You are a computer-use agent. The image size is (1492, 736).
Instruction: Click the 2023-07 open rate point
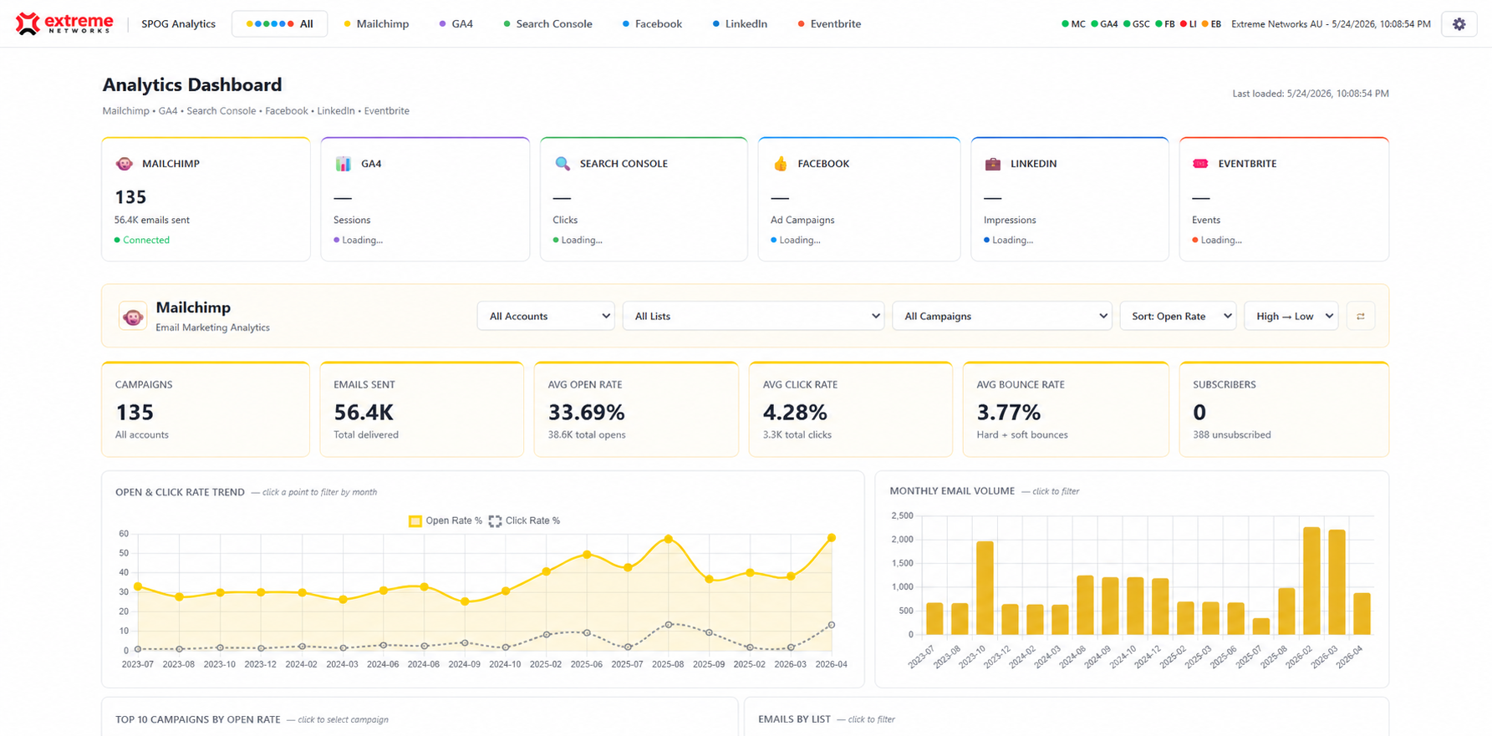pos(138,586)
